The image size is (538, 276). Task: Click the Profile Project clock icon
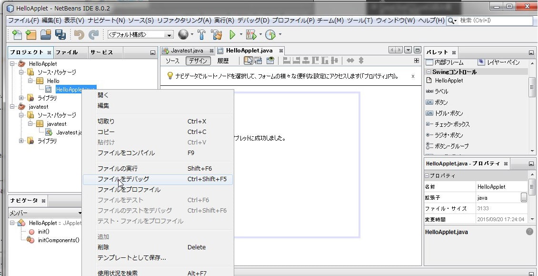(x=271, y=34)
